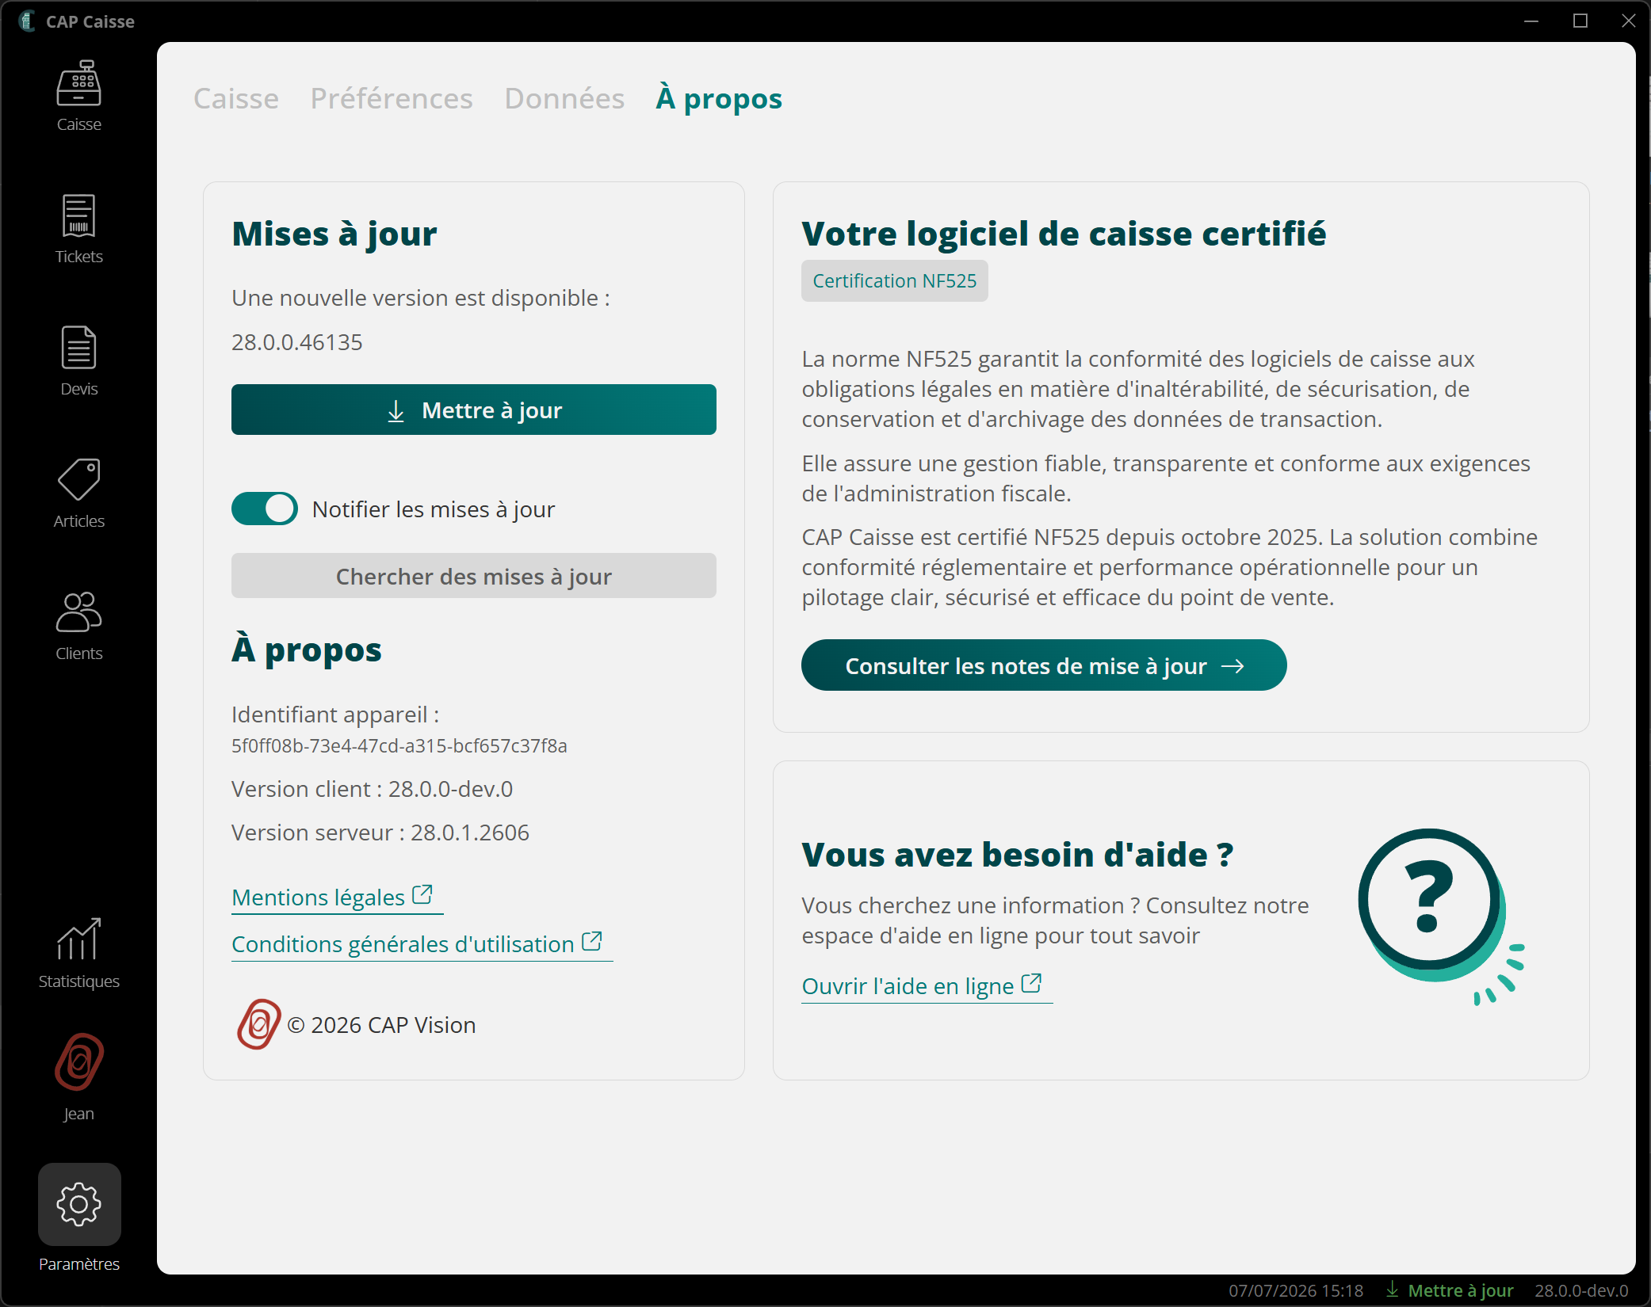Click the large question mark help illustration

(1440, 916)
